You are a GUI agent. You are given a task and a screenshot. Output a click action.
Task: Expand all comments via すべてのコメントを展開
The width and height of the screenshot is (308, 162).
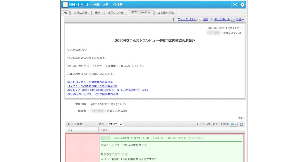214,124
